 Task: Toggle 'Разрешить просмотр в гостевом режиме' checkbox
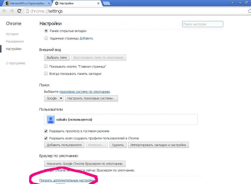coord(46,131)
